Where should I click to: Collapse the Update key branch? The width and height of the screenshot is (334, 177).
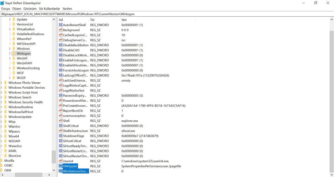(9, 19)
